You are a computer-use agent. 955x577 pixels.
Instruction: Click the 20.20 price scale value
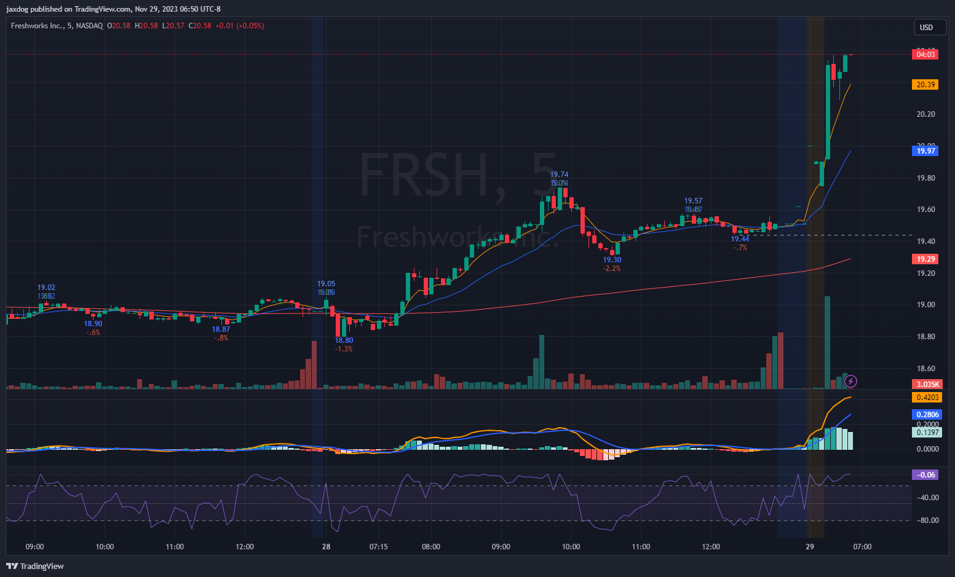click(925, 114)
